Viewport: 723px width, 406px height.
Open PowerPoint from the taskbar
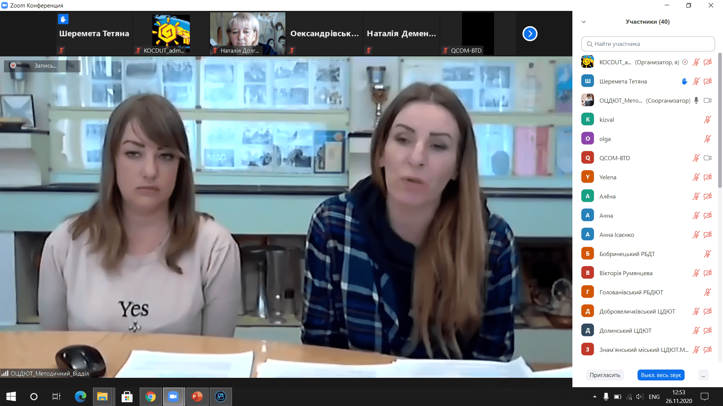(x=197, y=396)
